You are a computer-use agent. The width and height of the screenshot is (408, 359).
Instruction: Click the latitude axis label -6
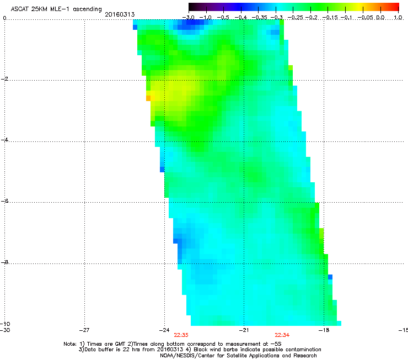(x=4, y=201)
